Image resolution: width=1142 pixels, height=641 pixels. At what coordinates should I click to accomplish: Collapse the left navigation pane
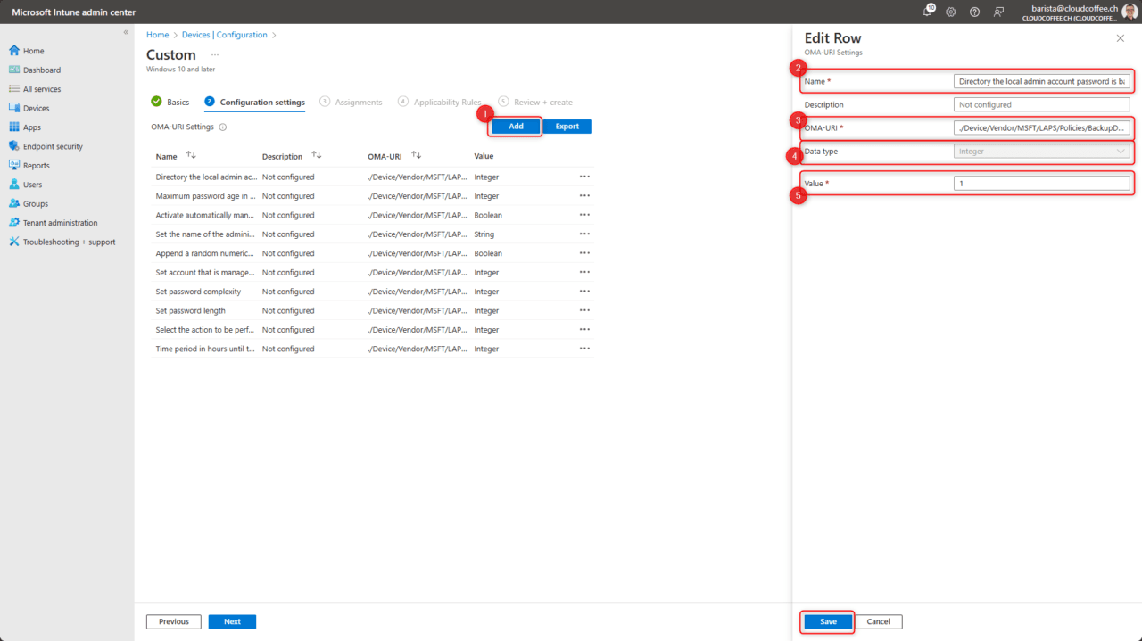(x=126, y=31)
